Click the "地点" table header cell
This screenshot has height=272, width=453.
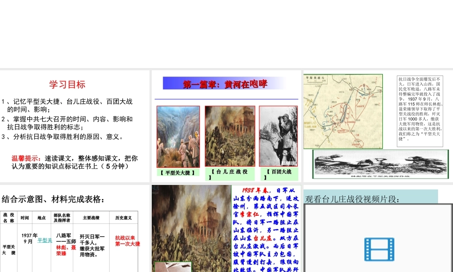click(x=42, y=217)
